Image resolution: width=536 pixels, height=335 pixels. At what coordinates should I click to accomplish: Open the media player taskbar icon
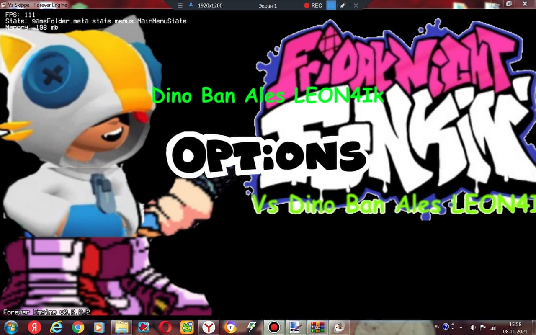[x=99, y=327]
